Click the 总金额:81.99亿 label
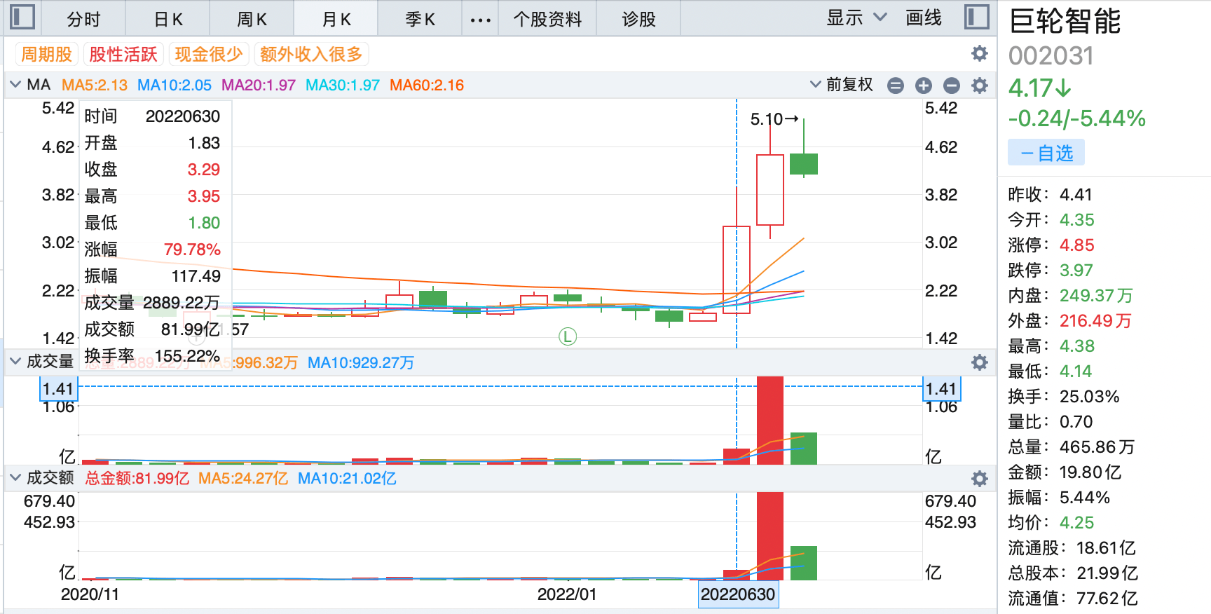Image resolution: width=1211 pixels, height=614 pixels. tap(137, 478)
